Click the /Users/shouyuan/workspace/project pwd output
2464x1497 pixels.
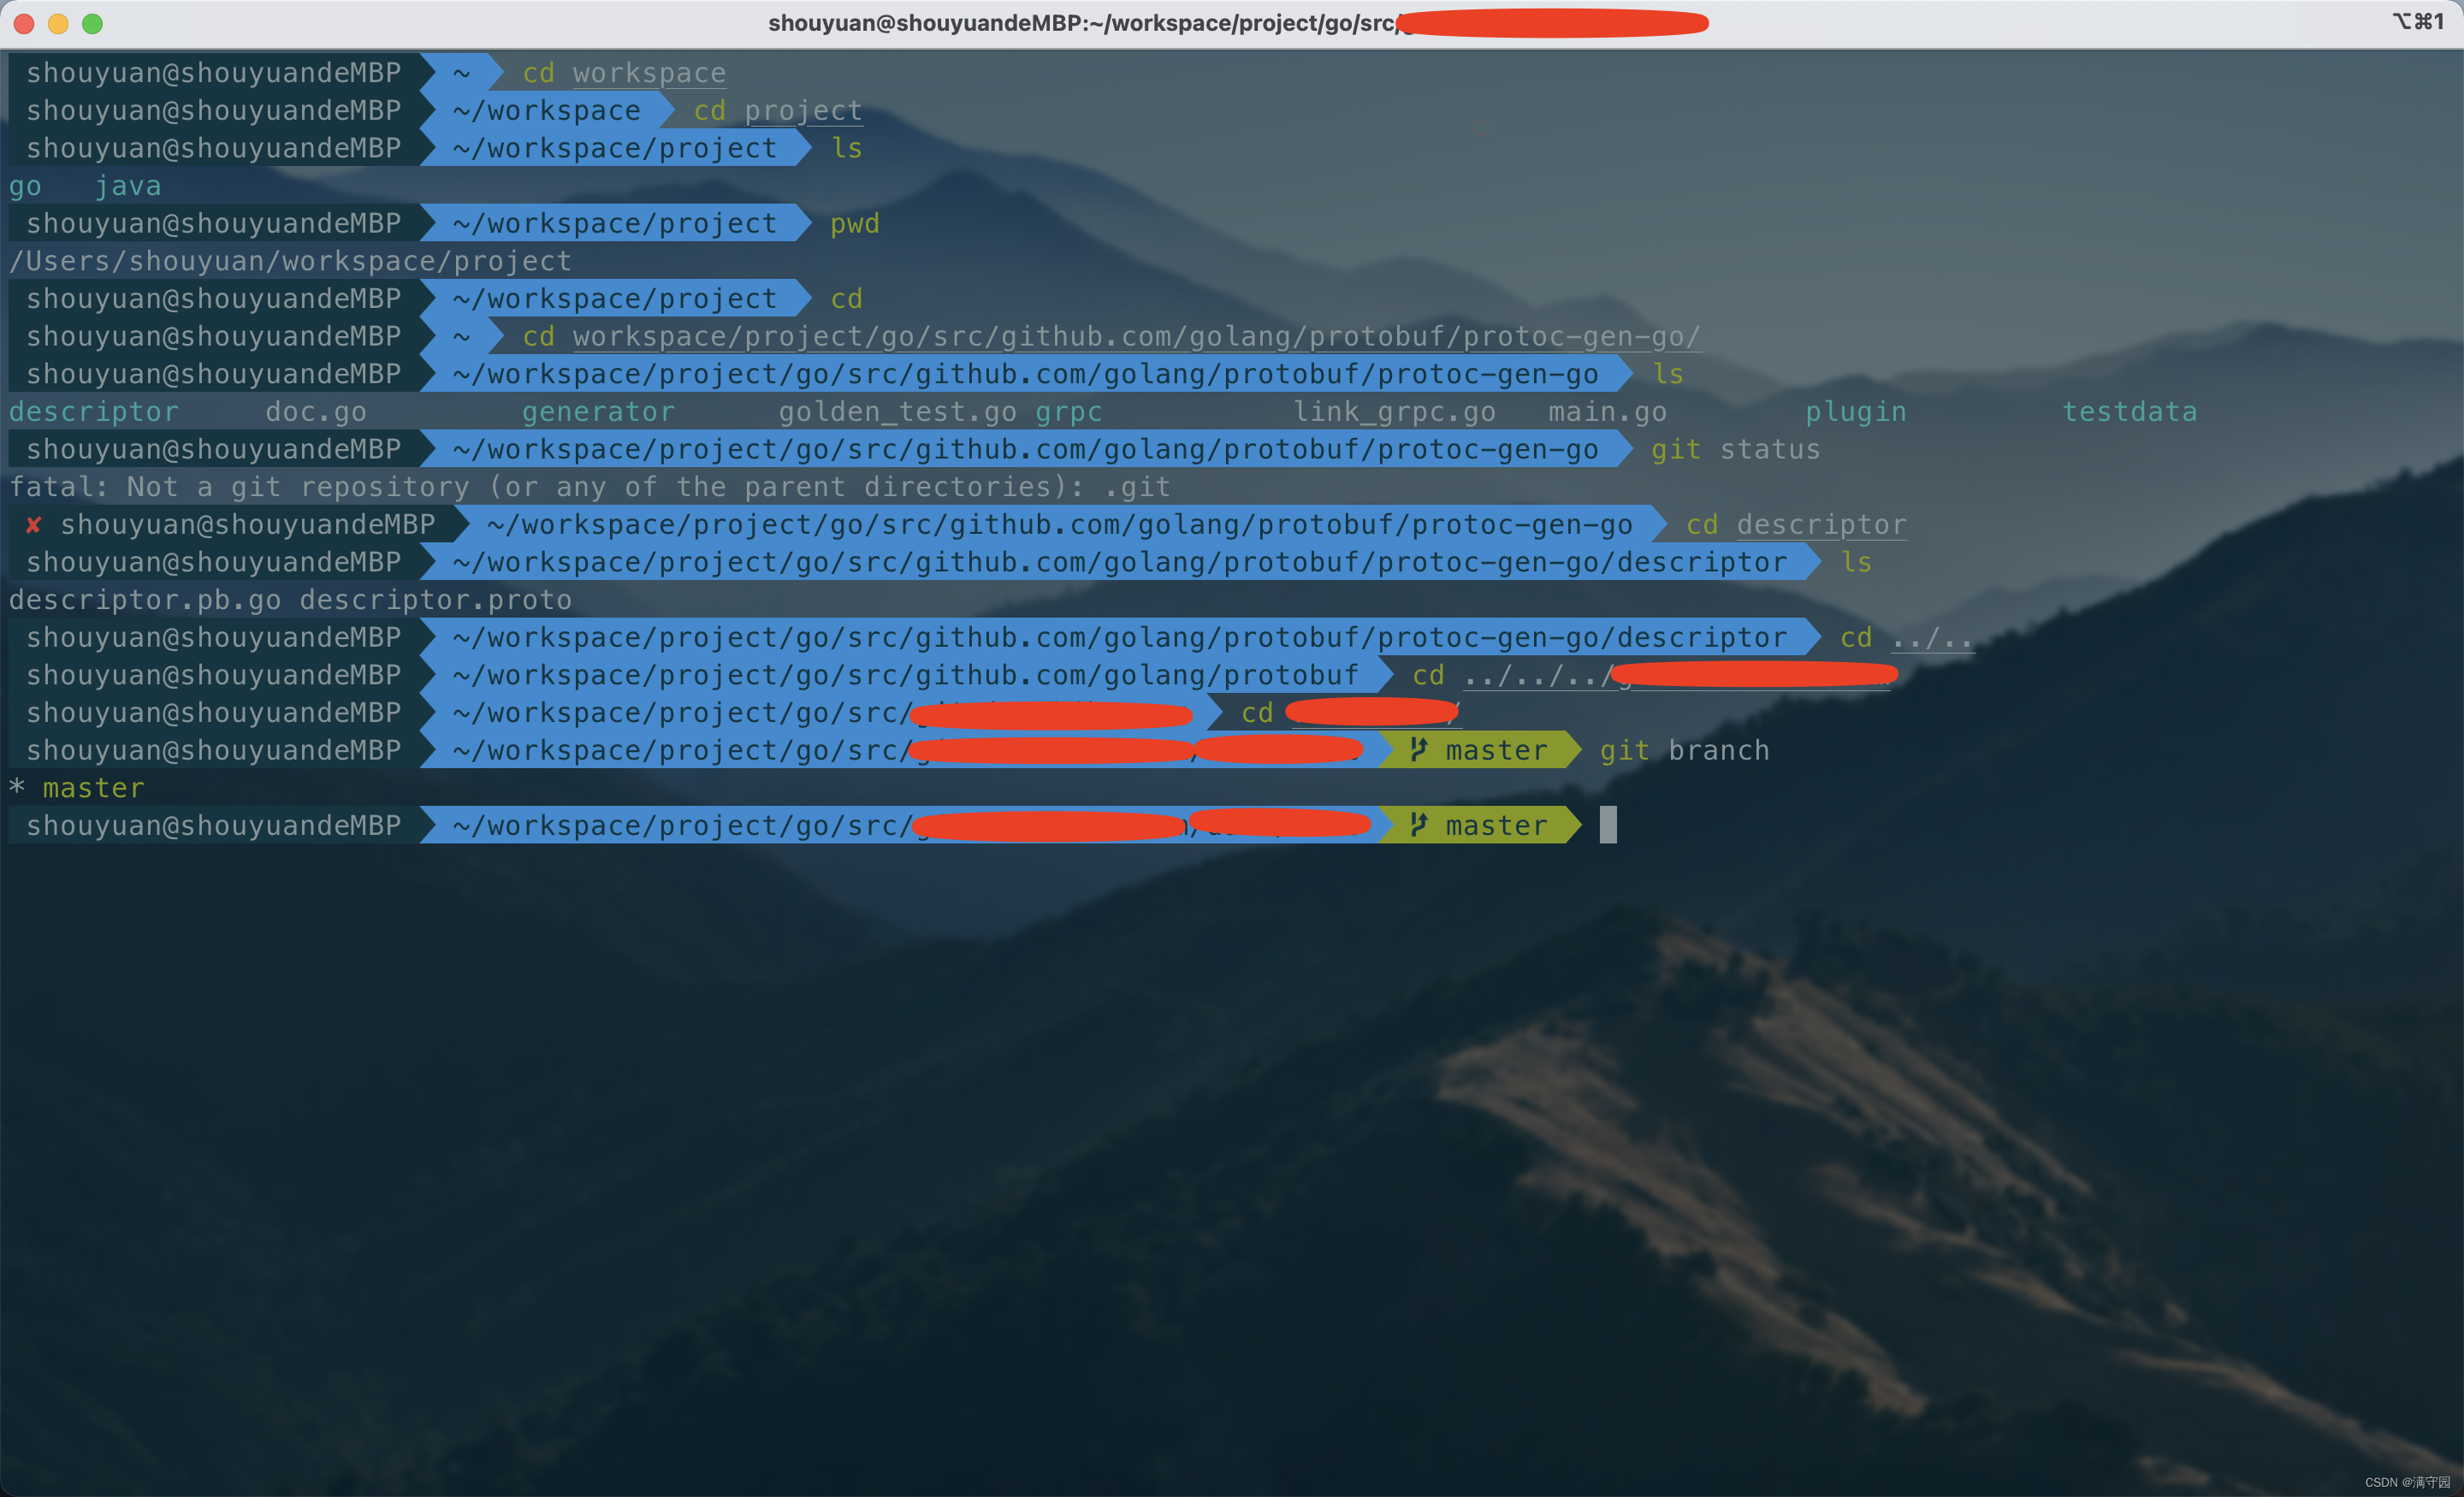click(x=290, y=261)
